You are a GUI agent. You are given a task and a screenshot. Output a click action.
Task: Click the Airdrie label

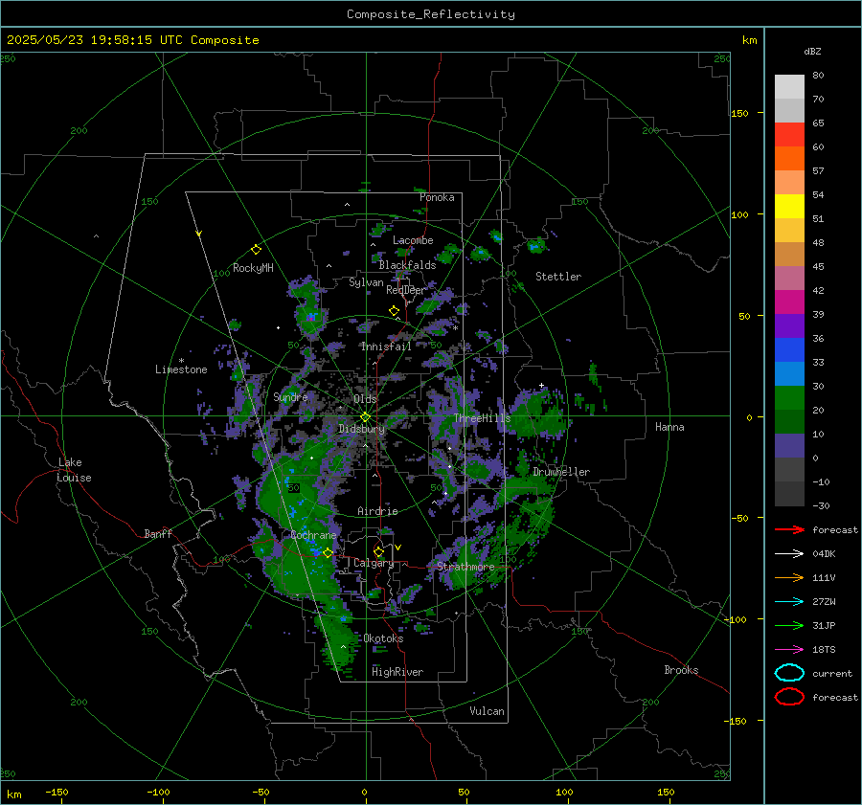pyautogui.click(x=377, y=511)
